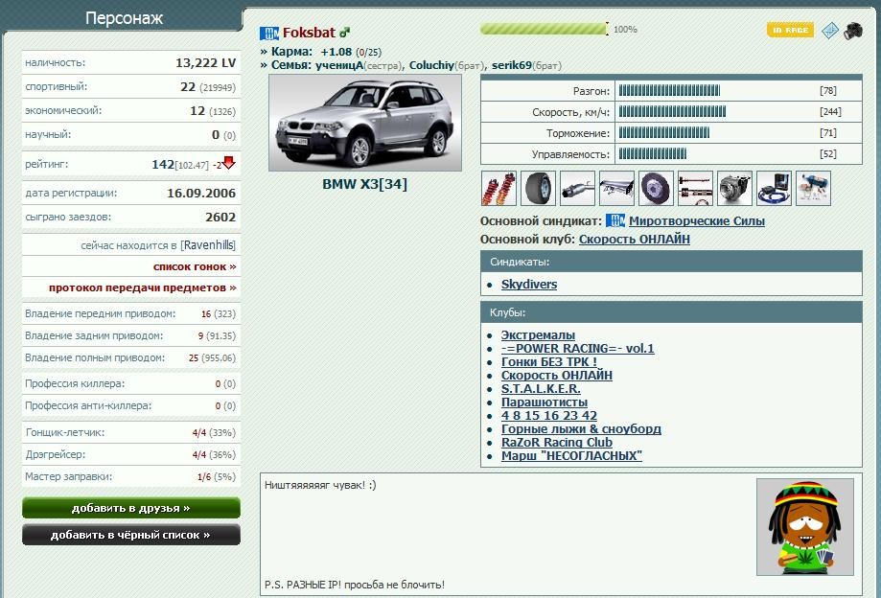The width and height of the screenshot is (881, 598).
Task: Click the red rating down arrow
Action: tap(229, 163)
